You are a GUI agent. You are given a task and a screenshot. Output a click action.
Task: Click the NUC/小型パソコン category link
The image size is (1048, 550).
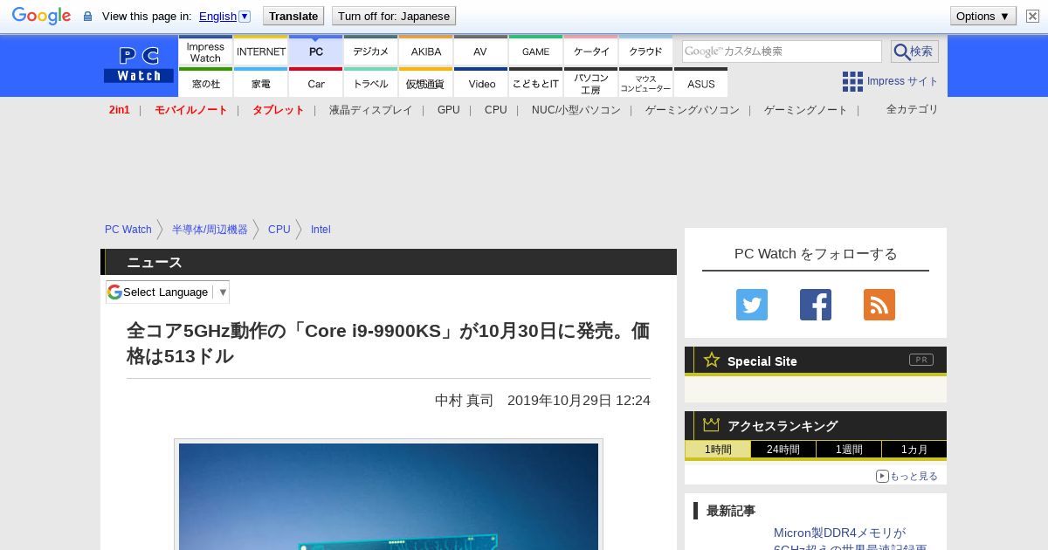pos(576,110)
